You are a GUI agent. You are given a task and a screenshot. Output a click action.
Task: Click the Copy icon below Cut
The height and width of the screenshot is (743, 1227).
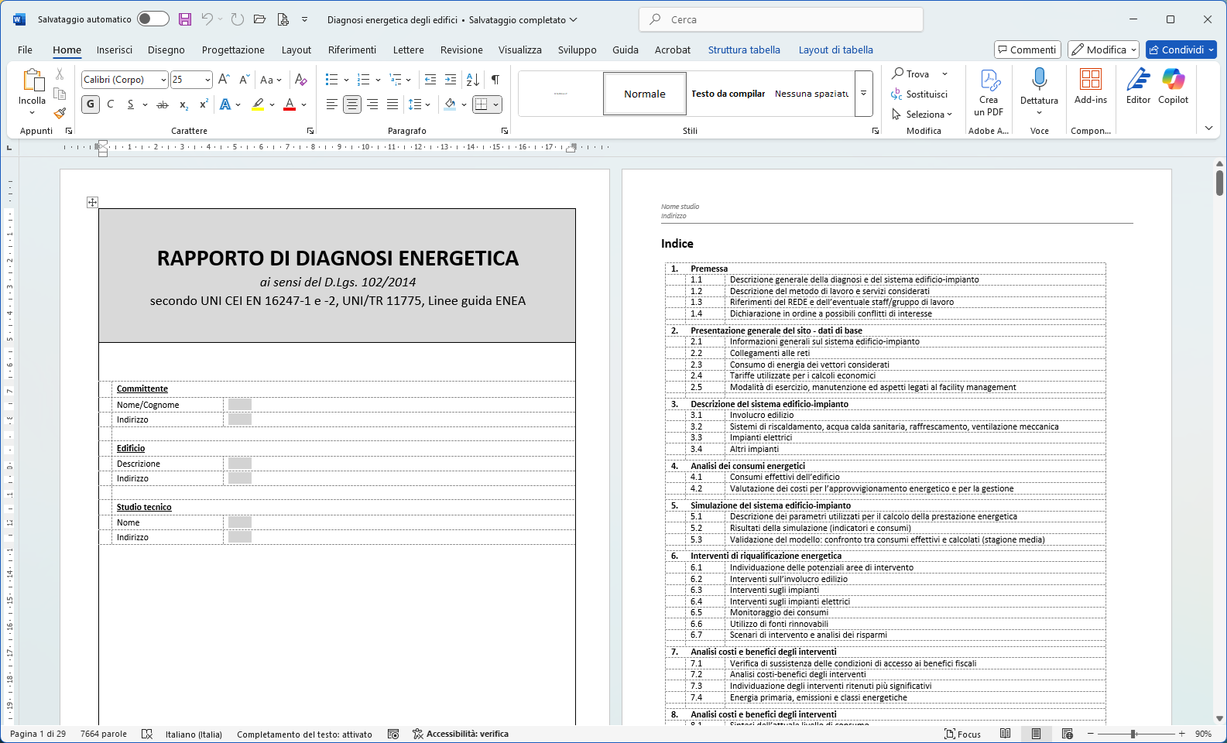click(60, 94)
